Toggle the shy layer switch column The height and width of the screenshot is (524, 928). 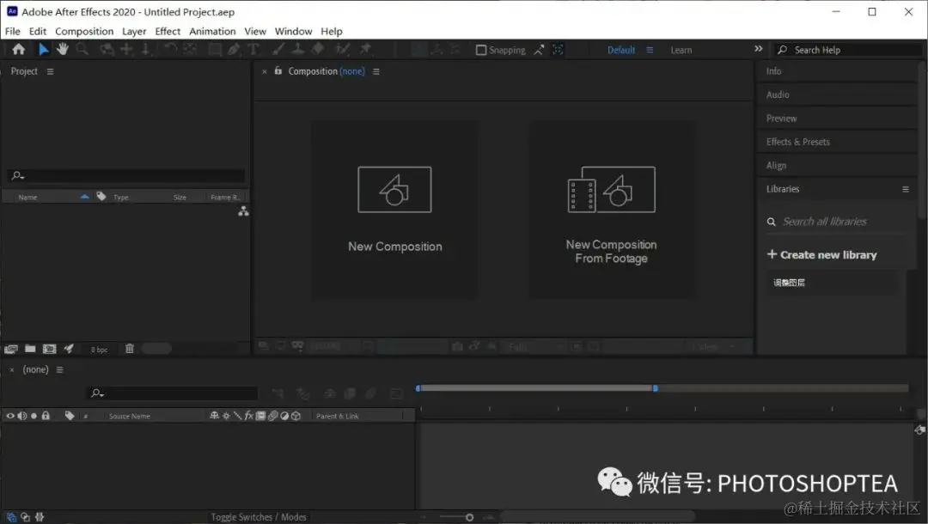coord(214,416)
